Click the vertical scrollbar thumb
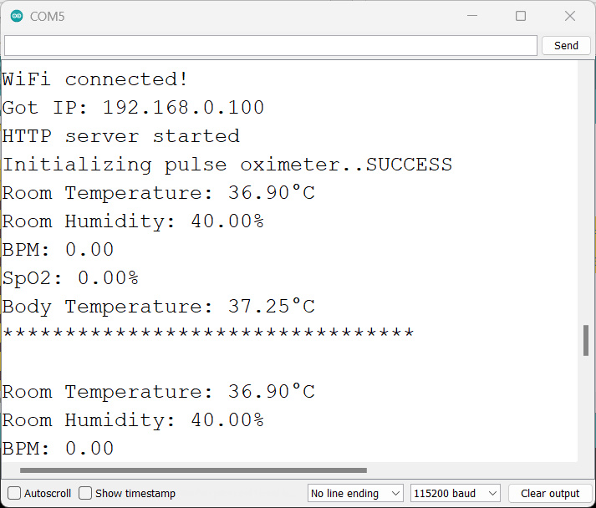Image resolution: width=596 pixels, height=508 pixels. click(586, 340)
